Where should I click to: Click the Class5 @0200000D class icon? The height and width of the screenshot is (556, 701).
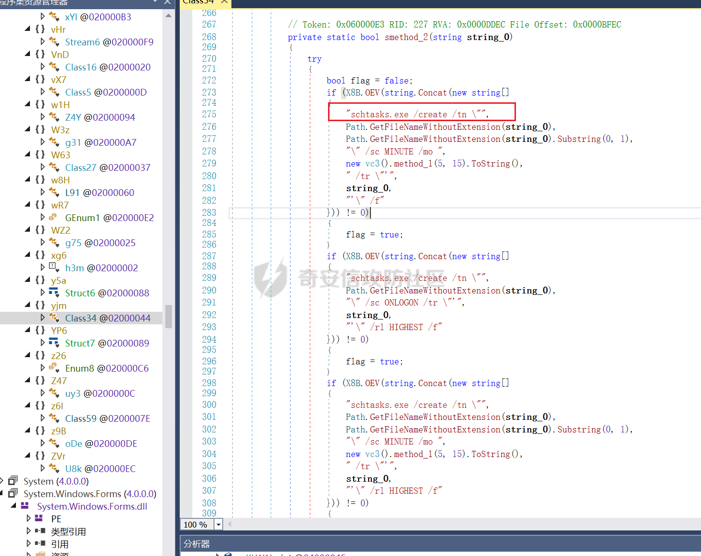54,92
